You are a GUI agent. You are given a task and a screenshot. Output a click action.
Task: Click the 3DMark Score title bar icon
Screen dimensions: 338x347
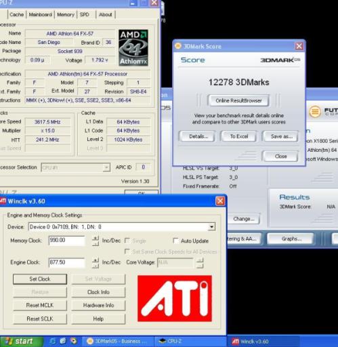(178, 46)
